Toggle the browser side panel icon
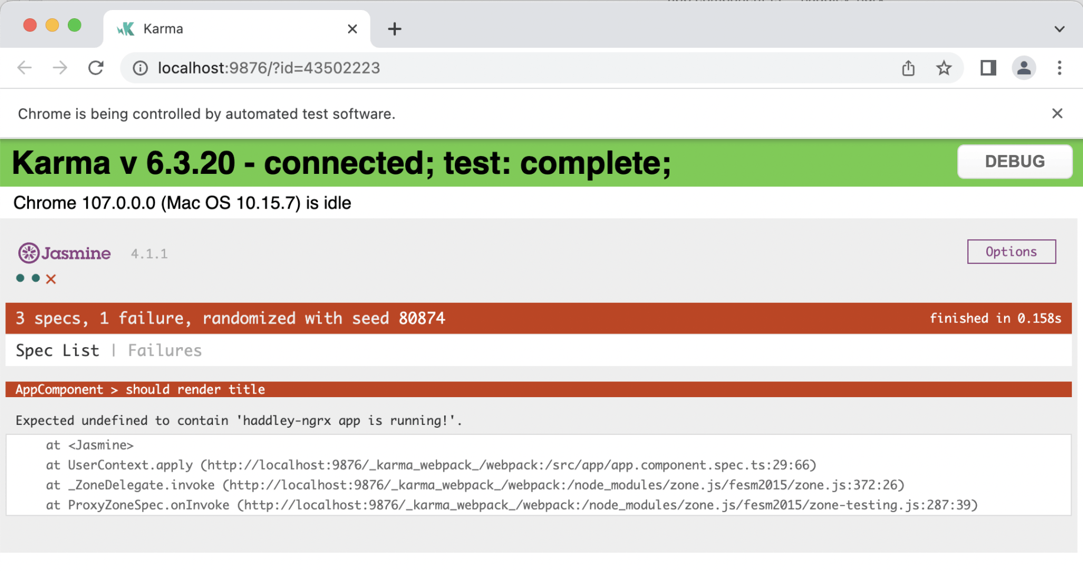 coord(988,68)
